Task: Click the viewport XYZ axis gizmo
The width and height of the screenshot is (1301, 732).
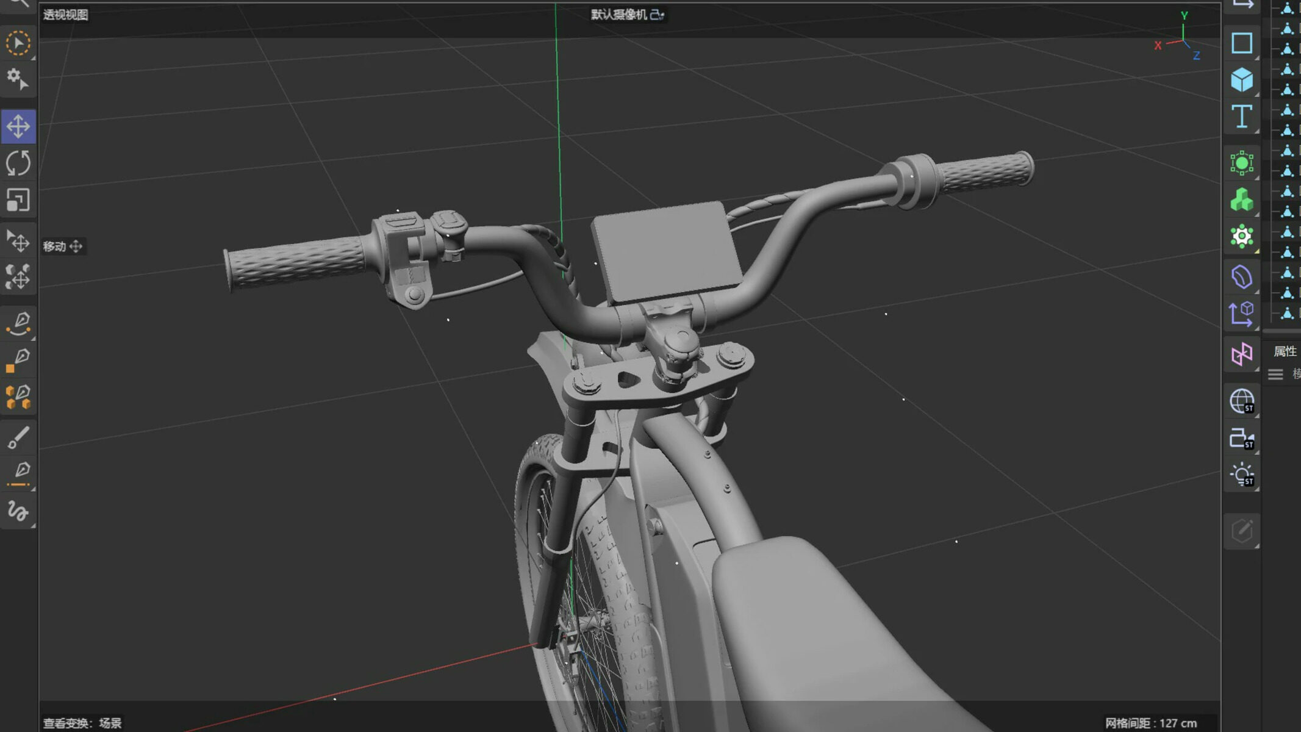Action: click(x=1178, y=37)
